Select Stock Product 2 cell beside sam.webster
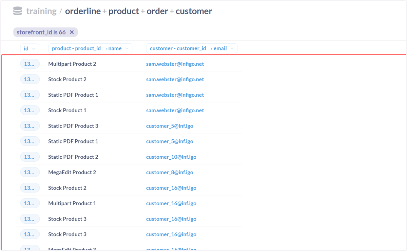Screen dimensions: 407x251 pos(67,79)
